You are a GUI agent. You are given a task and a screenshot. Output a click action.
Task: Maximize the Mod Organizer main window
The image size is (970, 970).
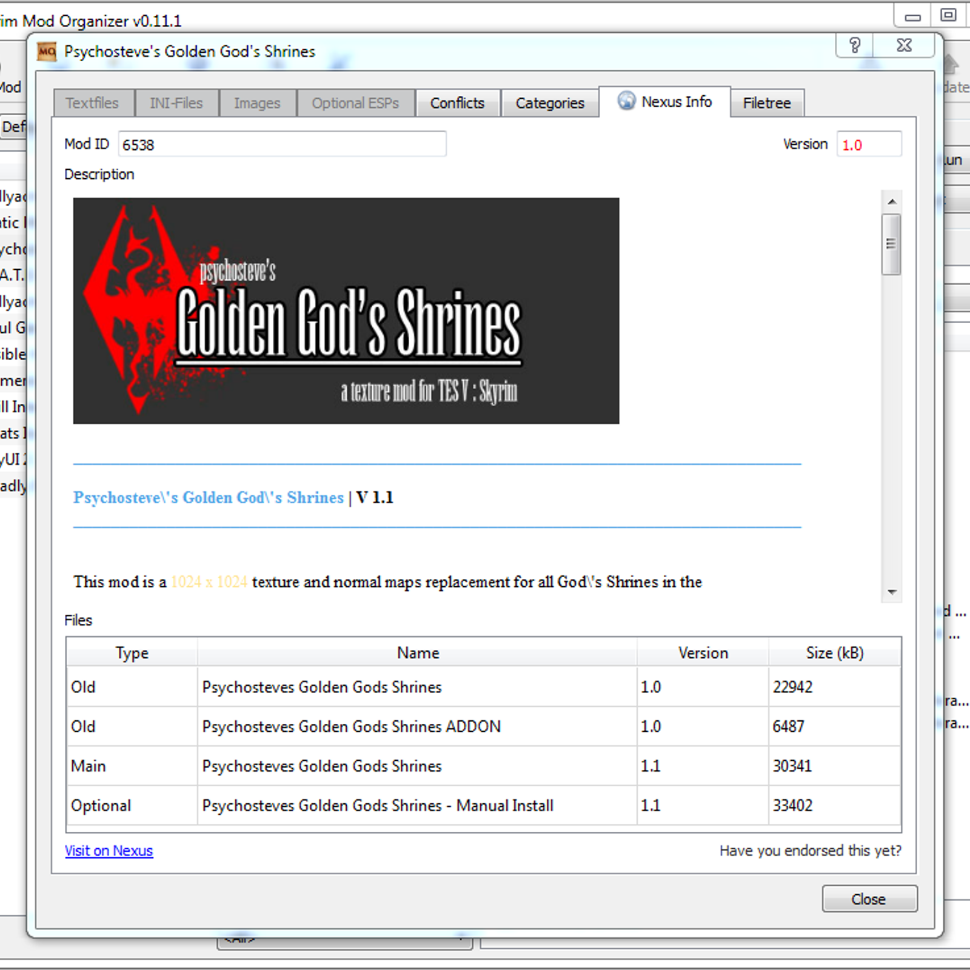click(x=949, y=15)
